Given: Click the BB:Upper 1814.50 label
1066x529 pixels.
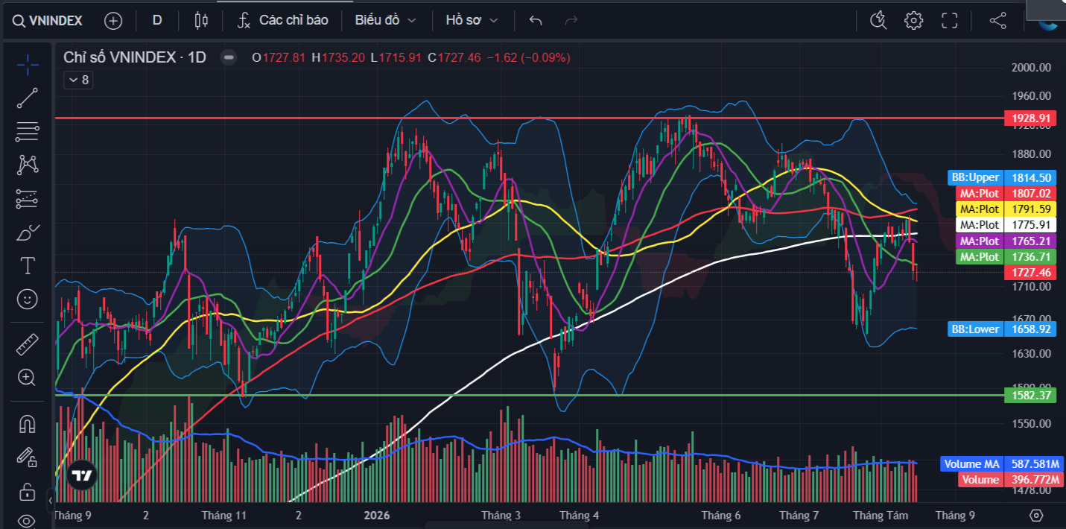Looking at the screenshot, I should pyautogui.click(x=1002, y=177).
